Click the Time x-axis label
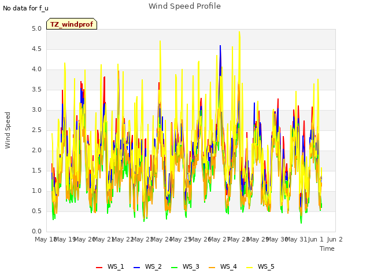Viewport: 370px width, 278px height. 327,248
